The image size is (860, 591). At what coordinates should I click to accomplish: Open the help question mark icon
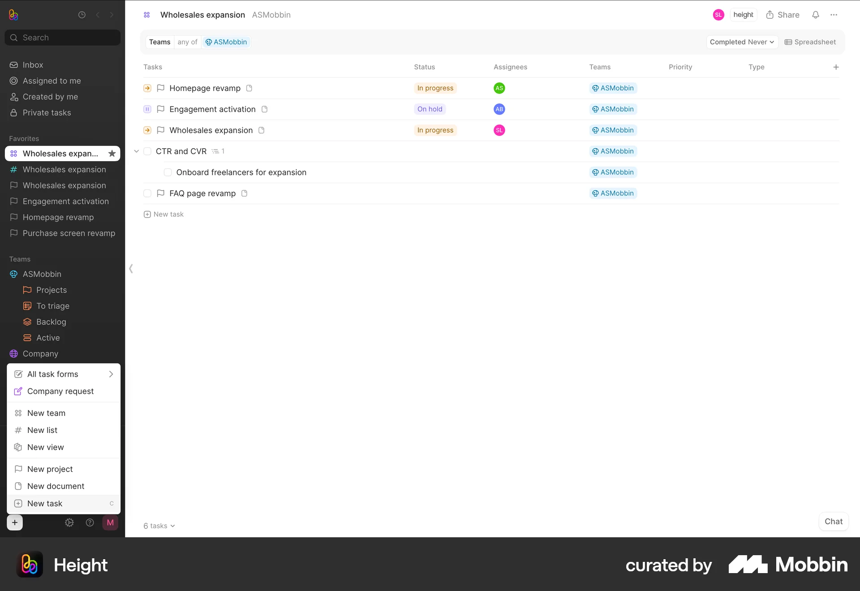point(90,522)
